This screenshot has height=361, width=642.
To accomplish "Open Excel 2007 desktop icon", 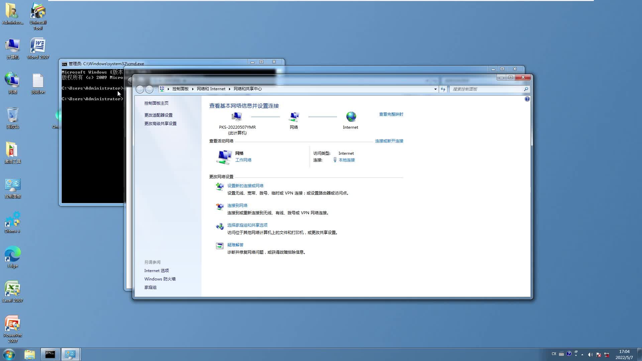I will point(12,289).
